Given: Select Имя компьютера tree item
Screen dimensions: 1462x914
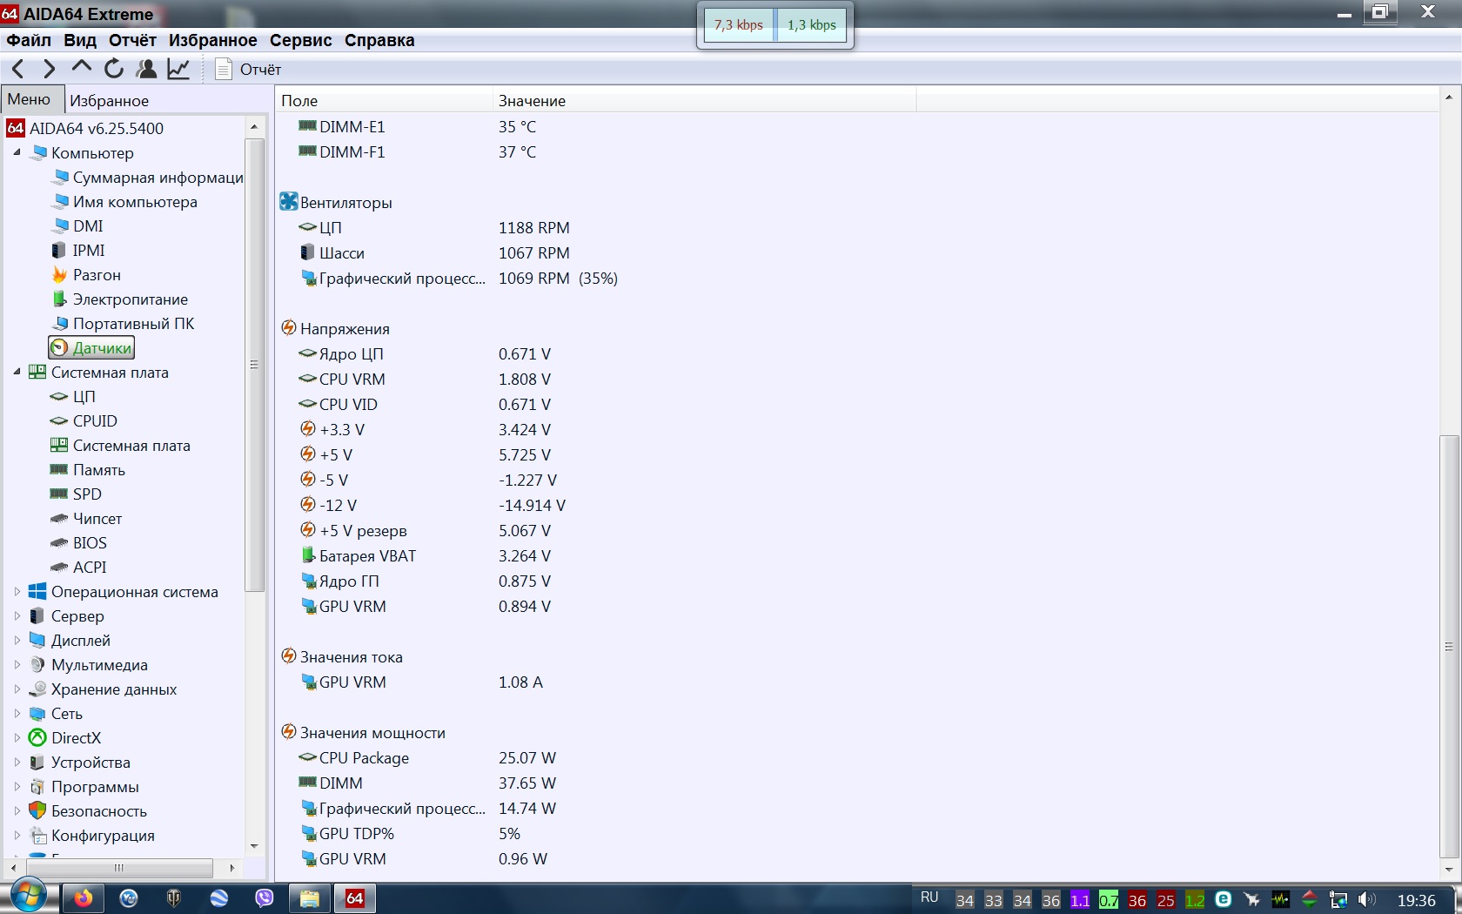Looking at the screenshot, I should coord(124,201).
